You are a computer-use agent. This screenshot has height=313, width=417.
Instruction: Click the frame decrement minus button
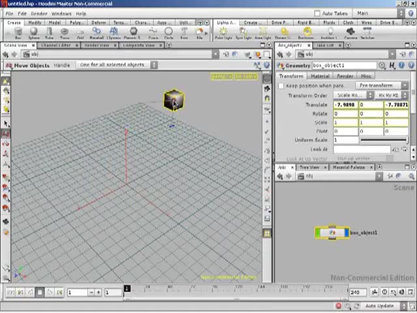91,292
